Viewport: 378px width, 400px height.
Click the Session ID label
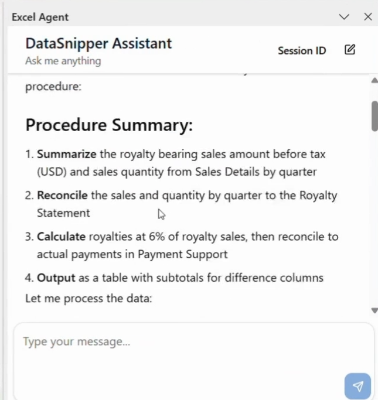coord(301,50)
